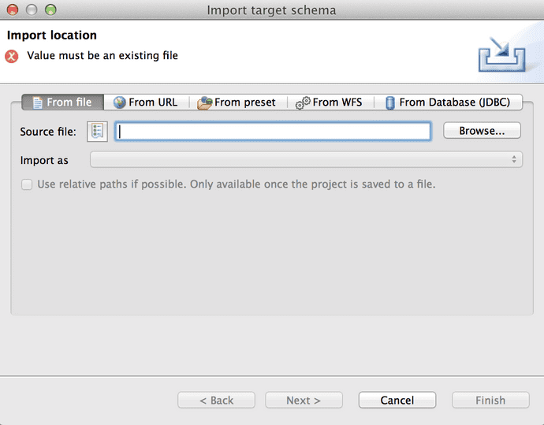544x425 pixels.
Task: Click the folder icon on From preset tab
Action: tap(204, 103)
